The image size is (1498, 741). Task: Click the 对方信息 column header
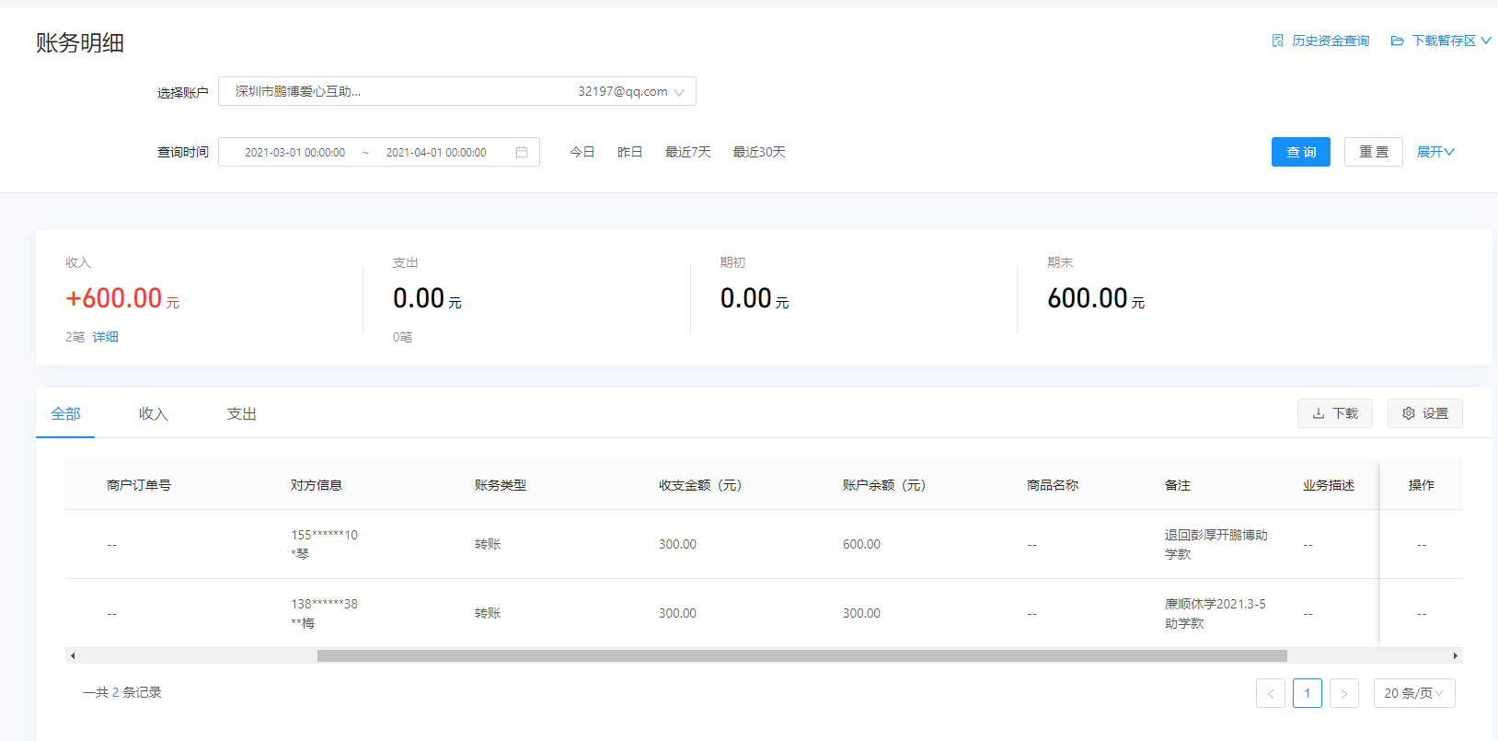click(317, 485)
